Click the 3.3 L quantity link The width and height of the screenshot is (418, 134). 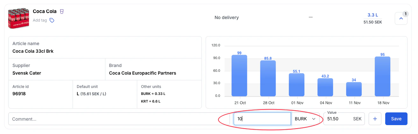click(372, 15)
